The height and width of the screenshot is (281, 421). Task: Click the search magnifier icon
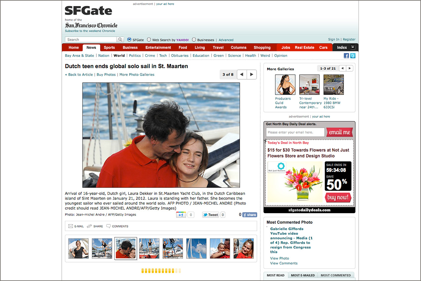[121, 40]
